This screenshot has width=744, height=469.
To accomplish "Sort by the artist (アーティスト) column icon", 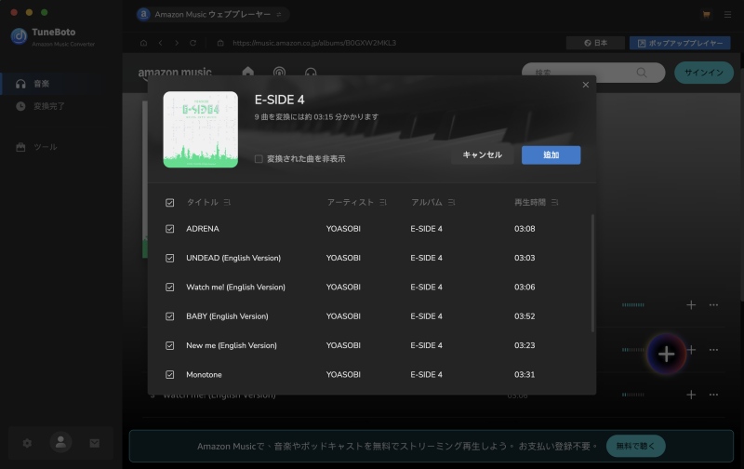I will [x=383, y=202].
